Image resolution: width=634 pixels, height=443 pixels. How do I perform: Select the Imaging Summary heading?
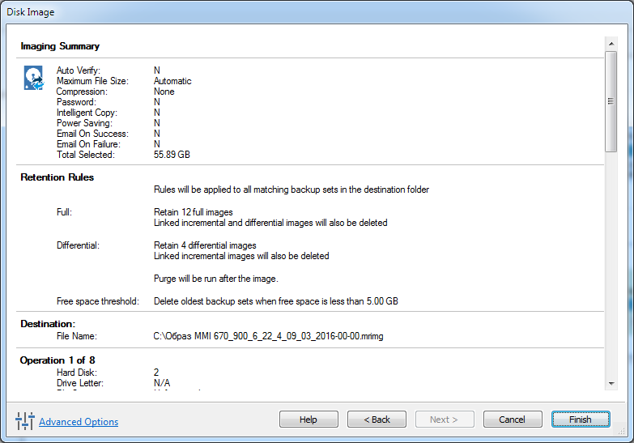click(60, 46)
